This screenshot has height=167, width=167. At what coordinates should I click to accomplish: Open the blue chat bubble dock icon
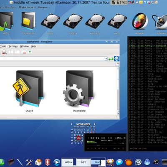pos(119,162)
